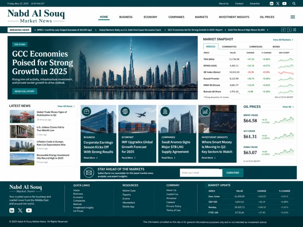Click the building icon on Companies card
This screenshot has width=303, height=227.
pyautogui.click(x=165, y=111)
